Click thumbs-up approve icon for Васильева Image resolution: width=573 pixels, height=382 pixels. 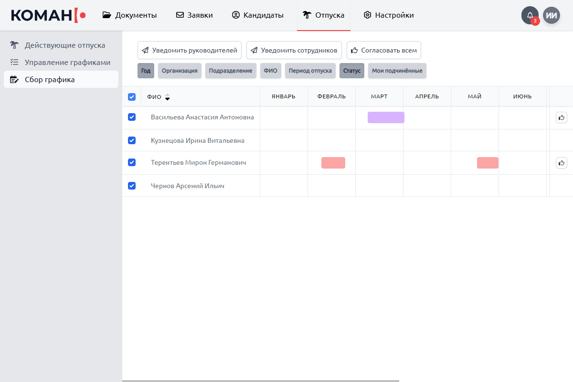562,117
